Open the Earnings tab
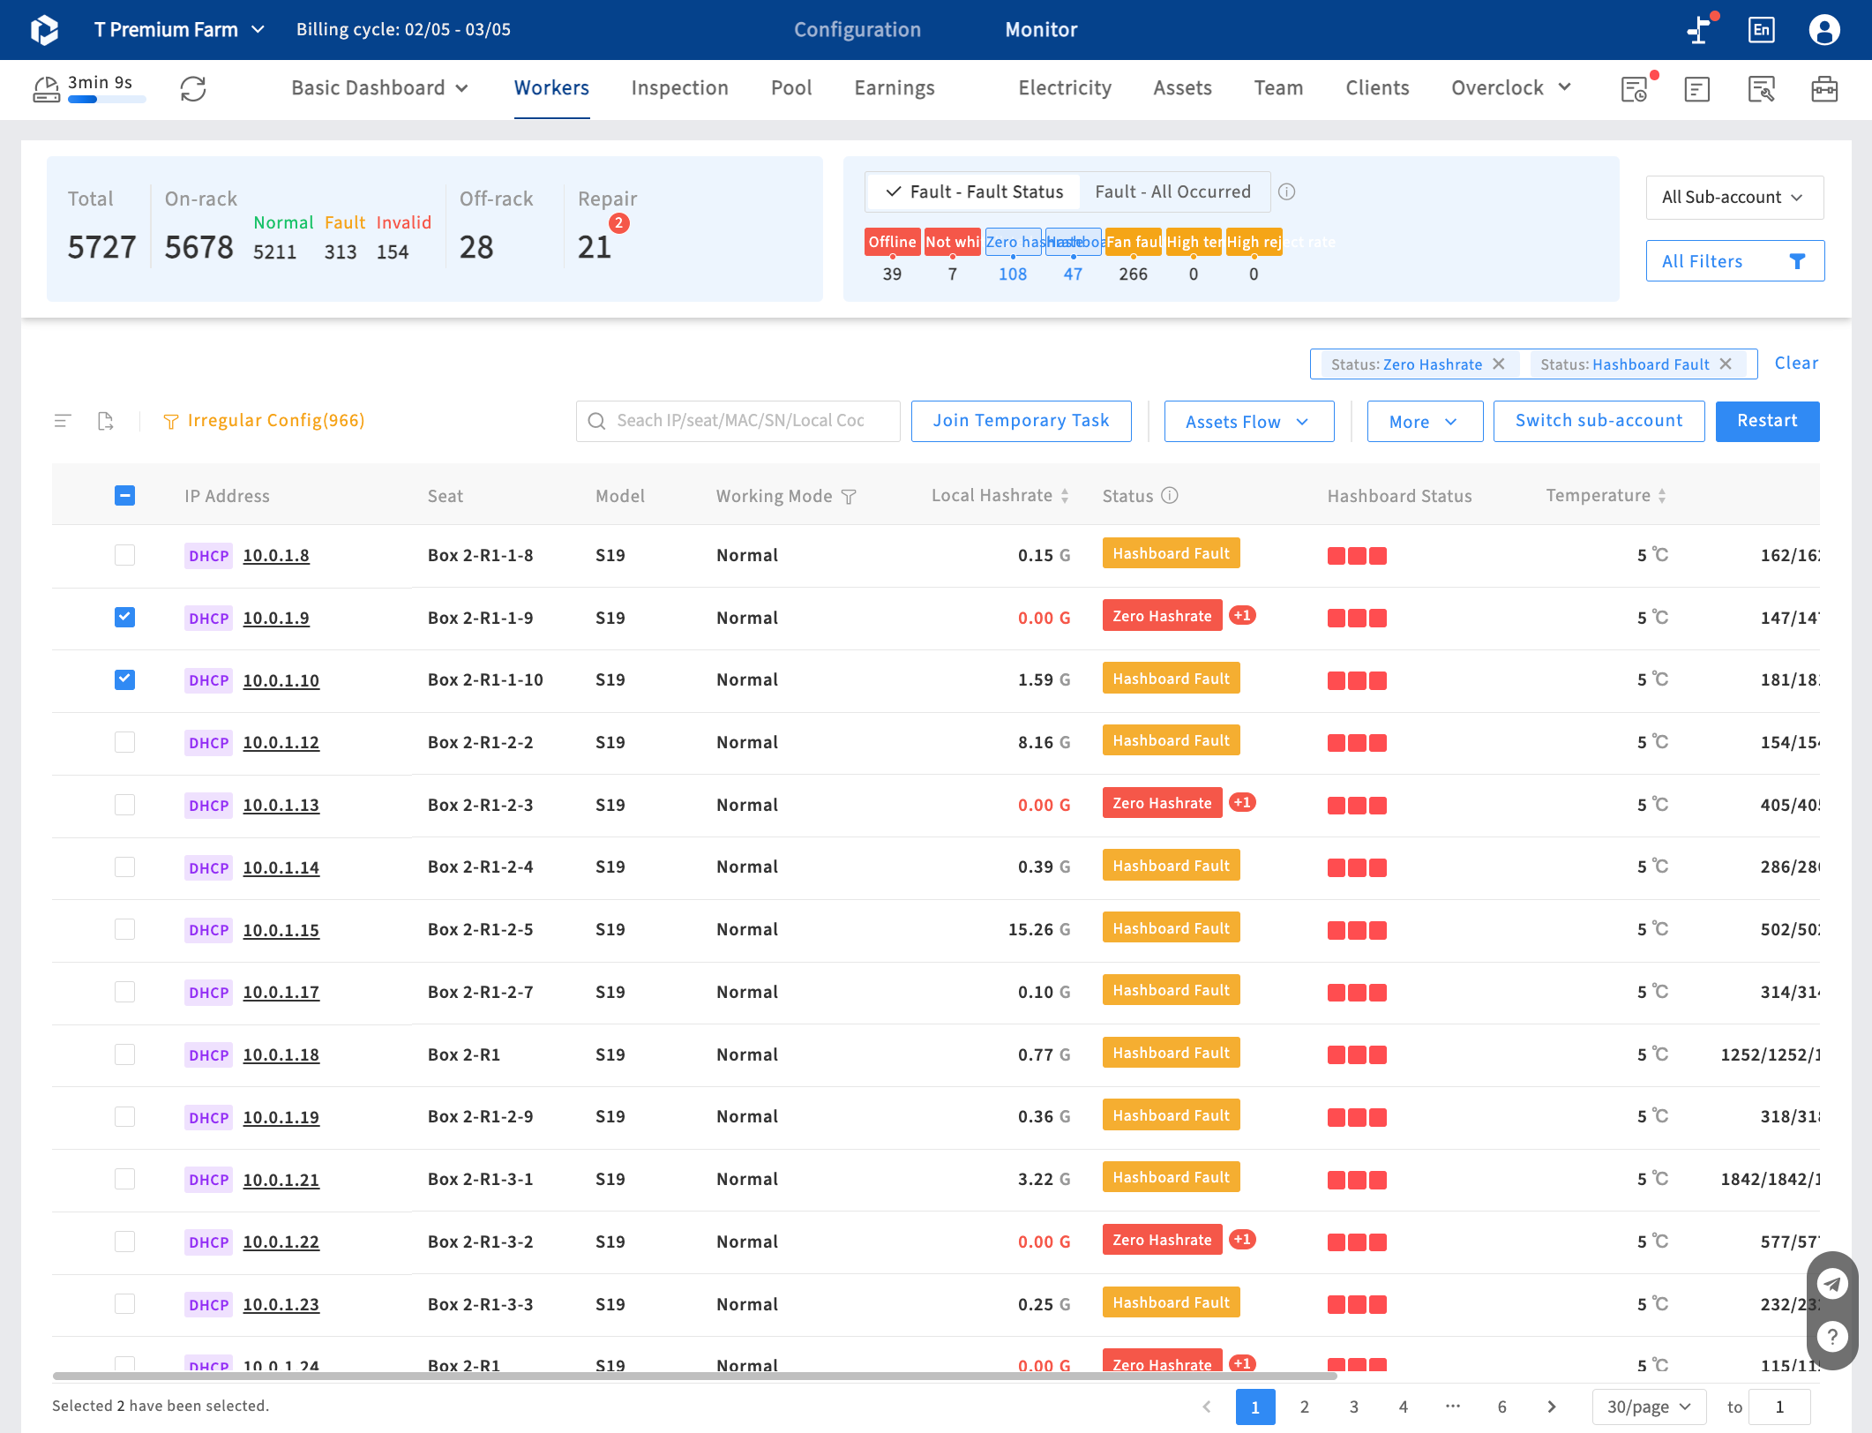 (894, 87)
